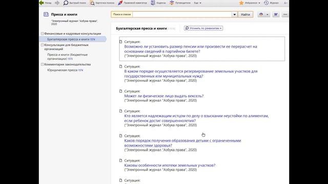Image resolution: width=328 pixels, height=184 pixels.
Task: Collapse Финансовые и кадровые консультации group
Action: point(42,34)
